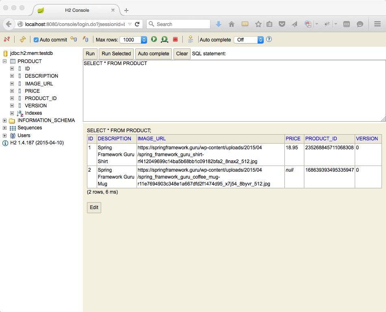This screenshot has height=312, width=386.
Task: Click the Run button
Action: tap(90, 54)
